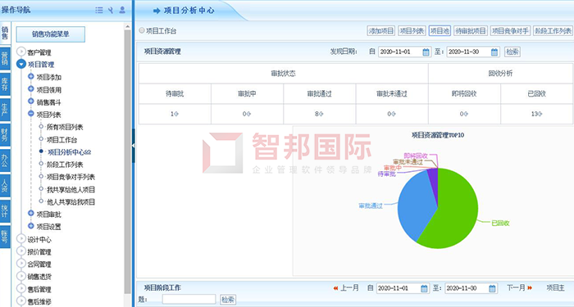Open 项目竞争对手列表 in the tree
The image size is (574, 307).
(x=71, y=177)
